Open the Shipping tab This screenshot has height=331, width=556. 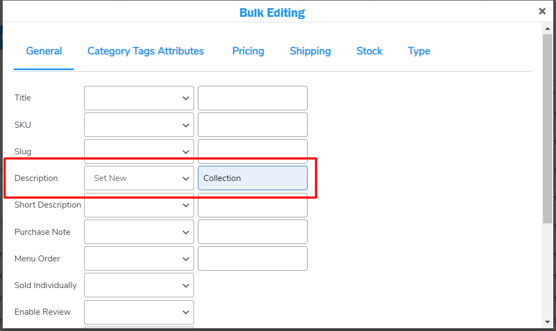click(x=310, y=51)
